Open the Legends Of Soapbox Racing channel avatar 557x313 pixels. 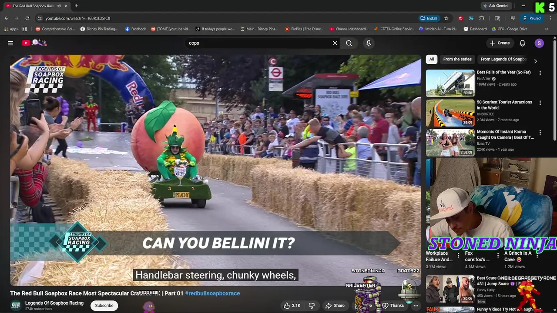click(x=16, y=306)
